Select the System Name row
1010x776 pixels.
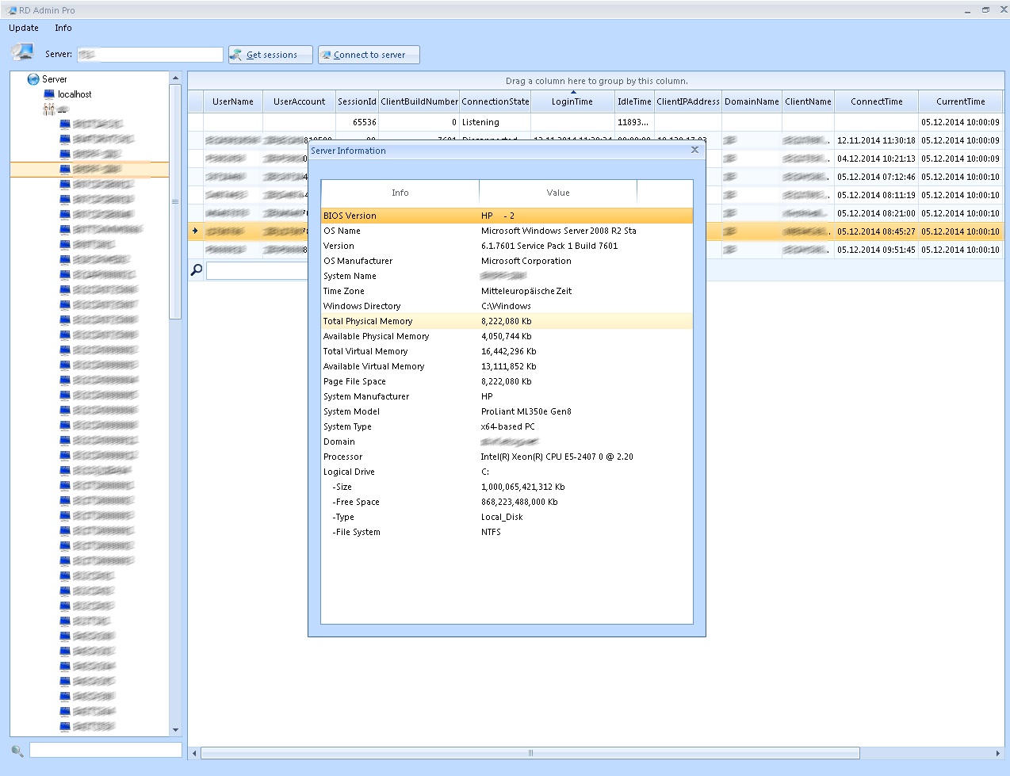click(507, 276)
